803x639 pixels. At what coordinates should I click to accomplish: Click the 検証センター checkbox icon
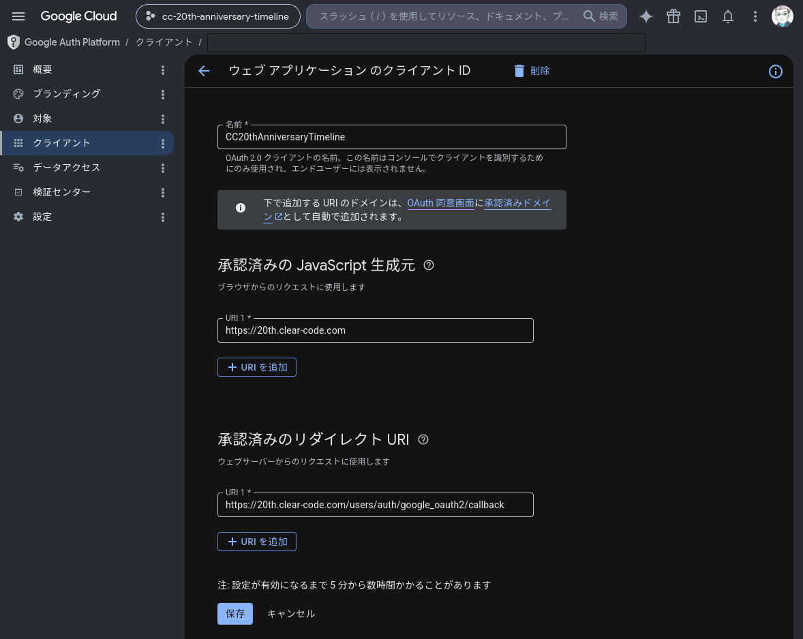[18, 192]
